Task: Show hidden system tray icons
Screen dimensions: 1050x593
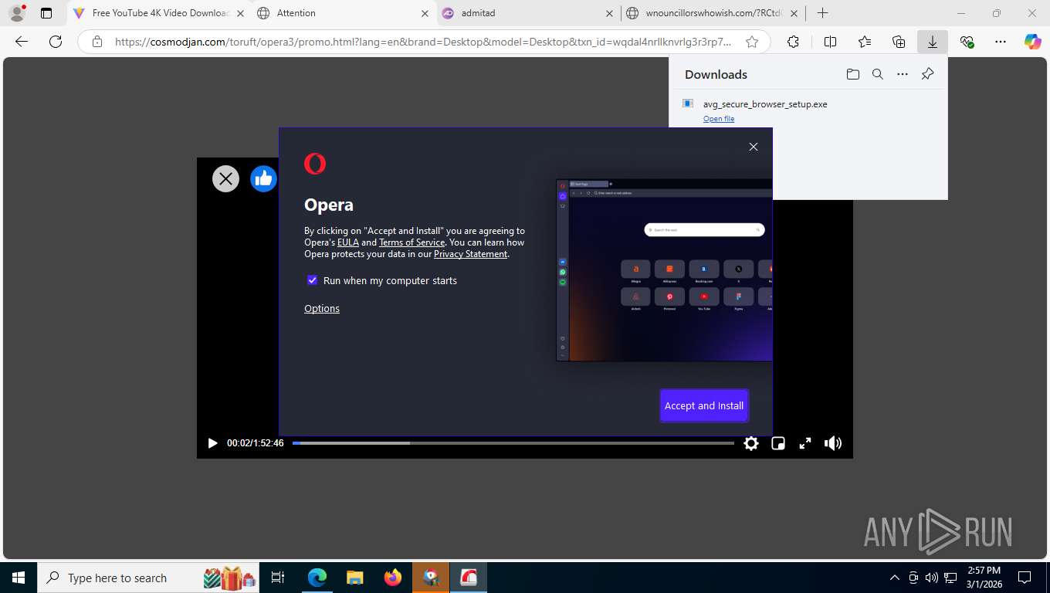Action: click(895, 578)
